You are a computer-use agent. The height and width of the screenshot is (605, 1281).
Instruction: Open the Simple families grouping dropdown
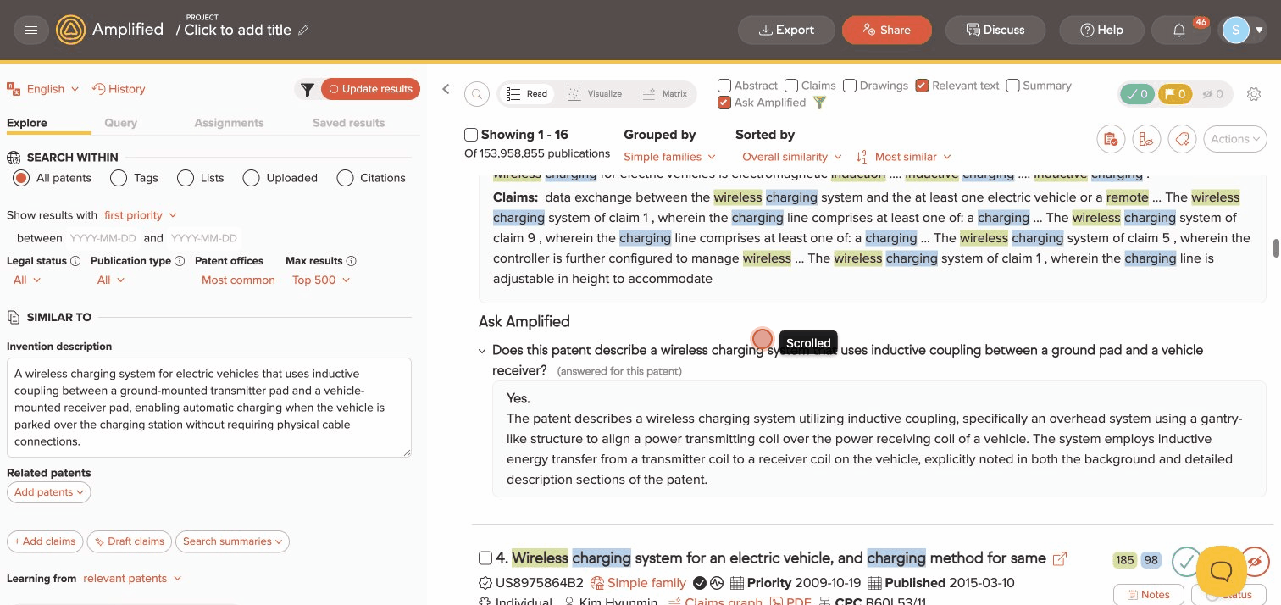coord(669,157)
